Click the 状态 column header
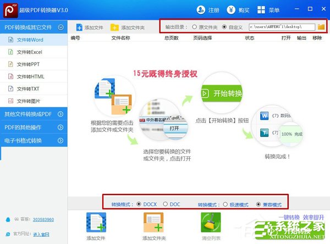 coord(250,38)
